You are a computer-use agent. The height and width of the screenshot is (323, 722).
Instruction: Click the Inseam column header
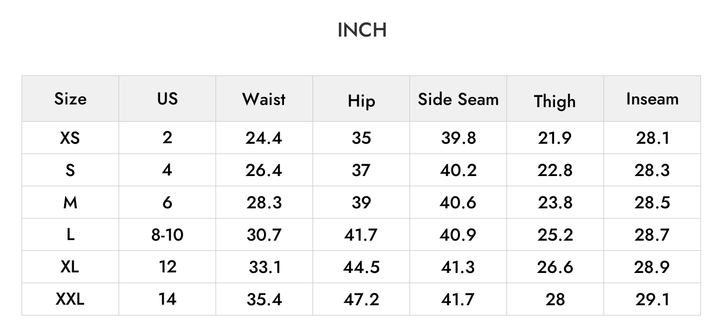[652, 99]
